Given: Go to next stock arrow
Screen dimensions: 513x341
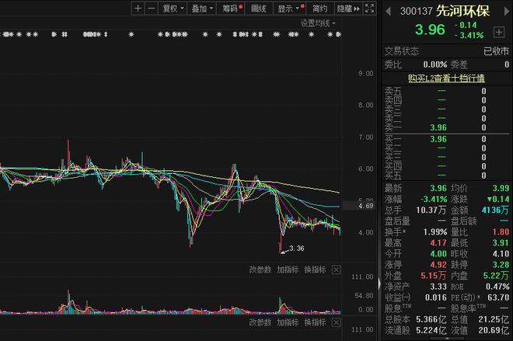Looking at the screenshot, I should pos(507,12).
